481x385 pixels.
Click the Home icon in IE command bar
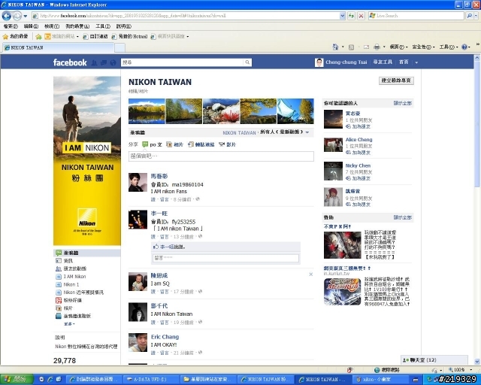335,47
